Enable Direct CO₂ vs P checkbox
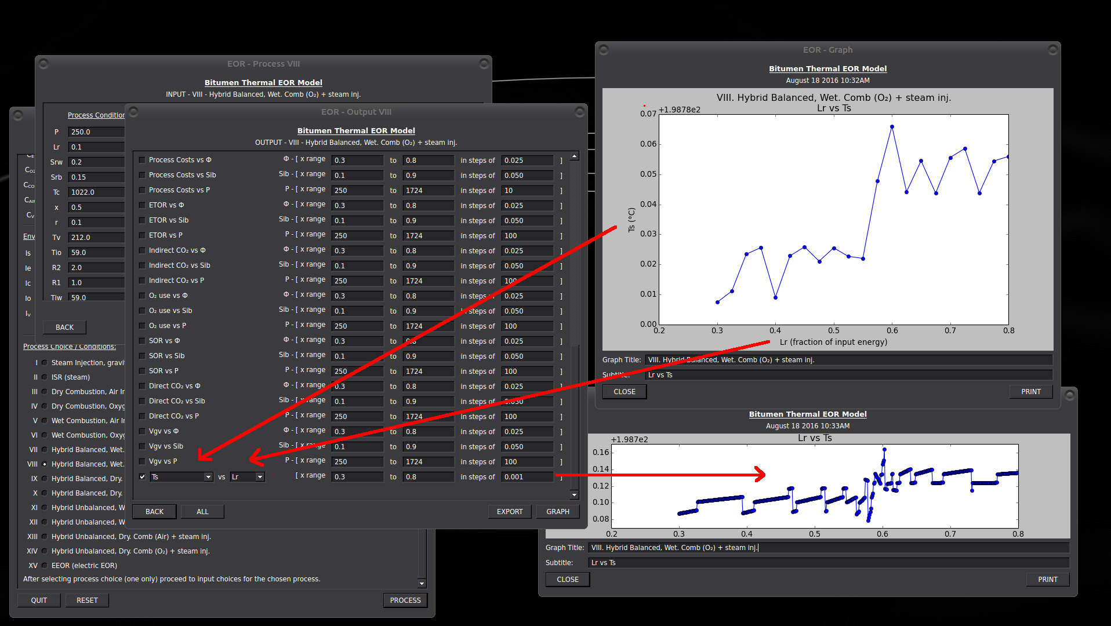1111x626 pixels. pyautogui.click(x=142, y=416)
